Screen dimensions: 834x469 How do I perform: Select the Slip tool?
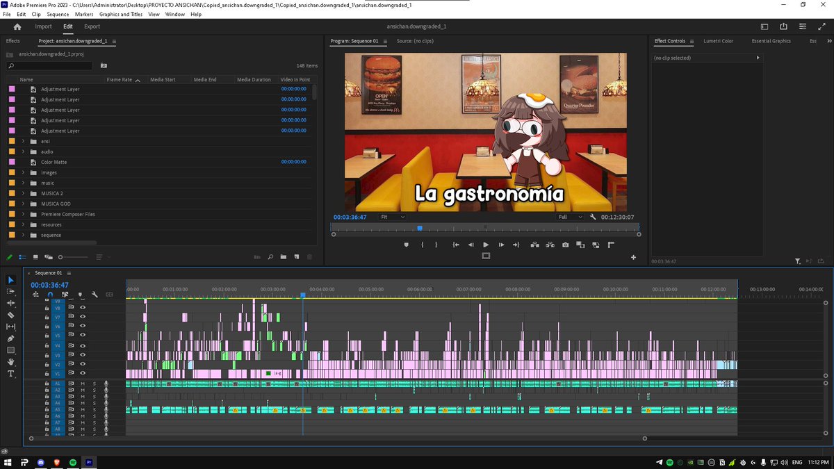tap(10, 327)
